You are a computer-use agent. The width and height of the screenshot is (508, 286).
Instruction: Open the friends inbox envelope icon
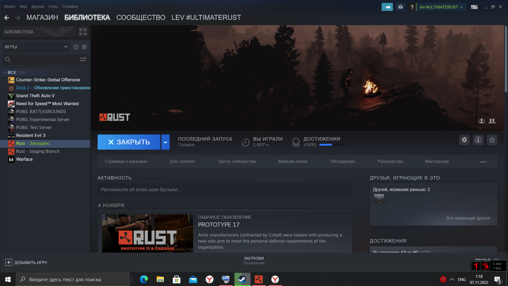[x=401, y=7]
